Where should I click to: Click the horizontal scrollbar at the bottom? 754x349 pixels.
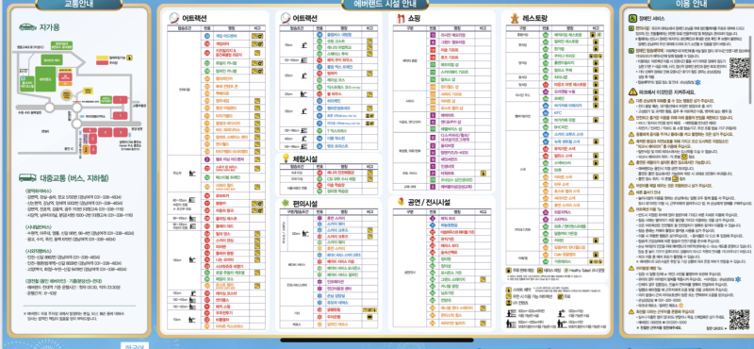[x=376, y=341]
